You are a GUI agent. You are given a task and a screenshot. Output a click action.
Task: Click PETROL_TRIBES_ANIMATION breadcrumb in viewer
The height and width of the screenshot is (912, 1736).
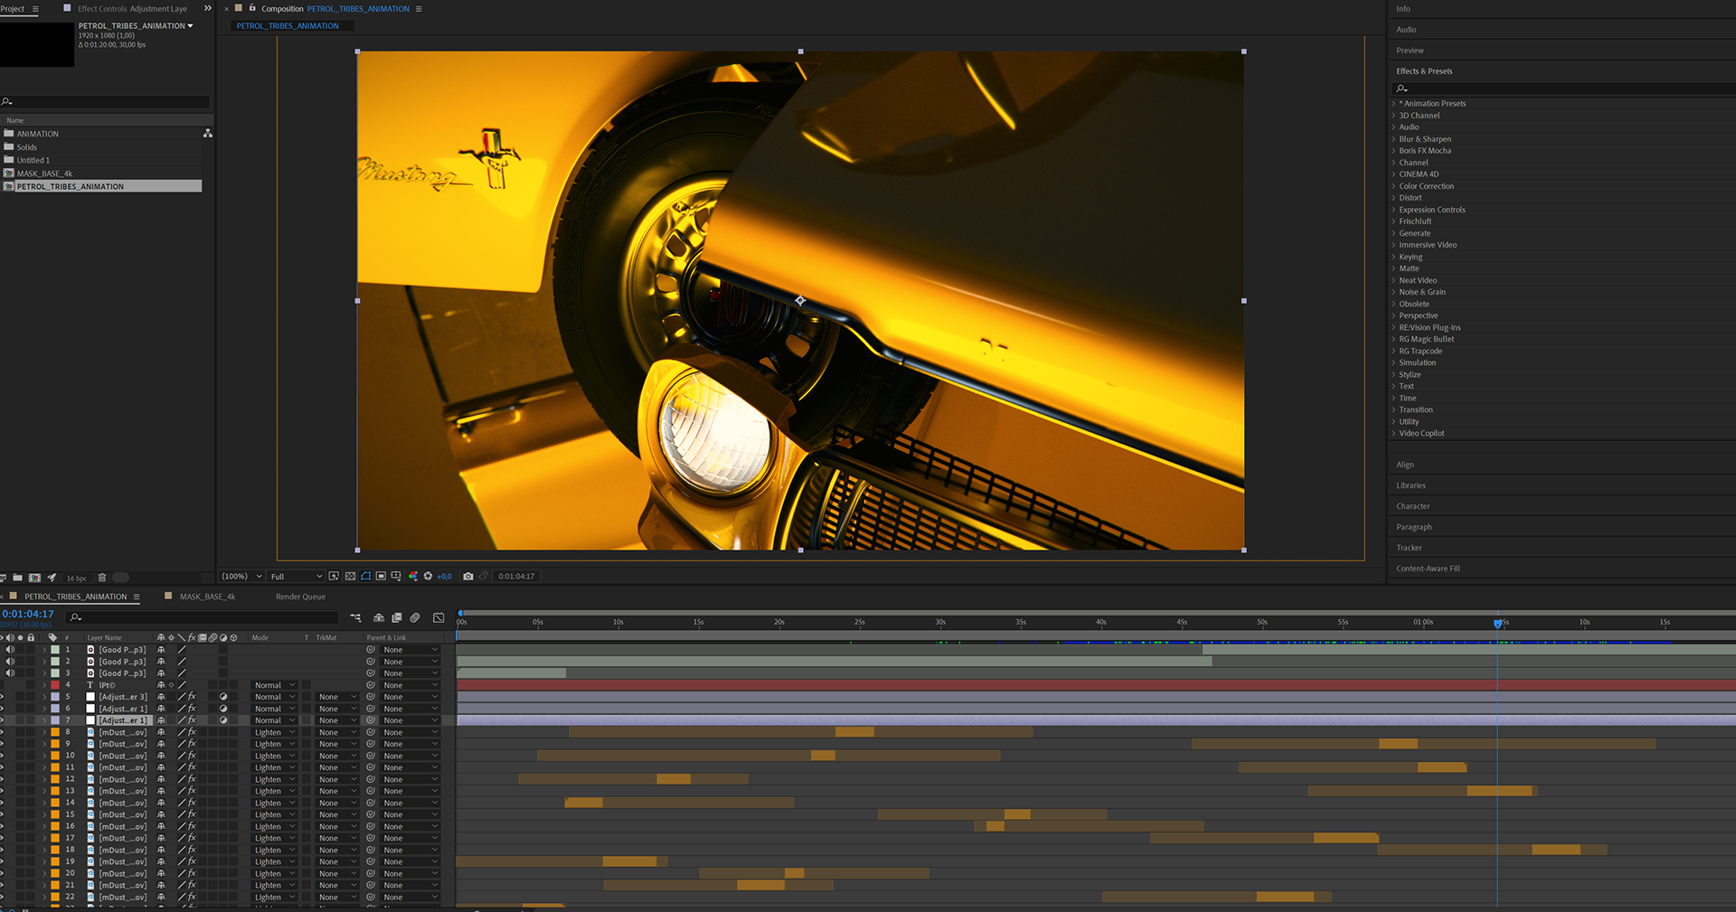tap(288, 26)
